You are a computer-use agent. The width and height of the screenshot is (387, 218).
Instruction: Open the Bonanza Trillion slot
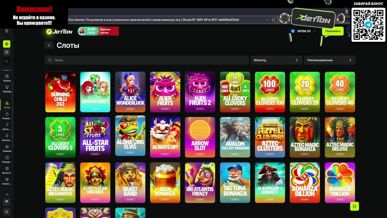340,183
